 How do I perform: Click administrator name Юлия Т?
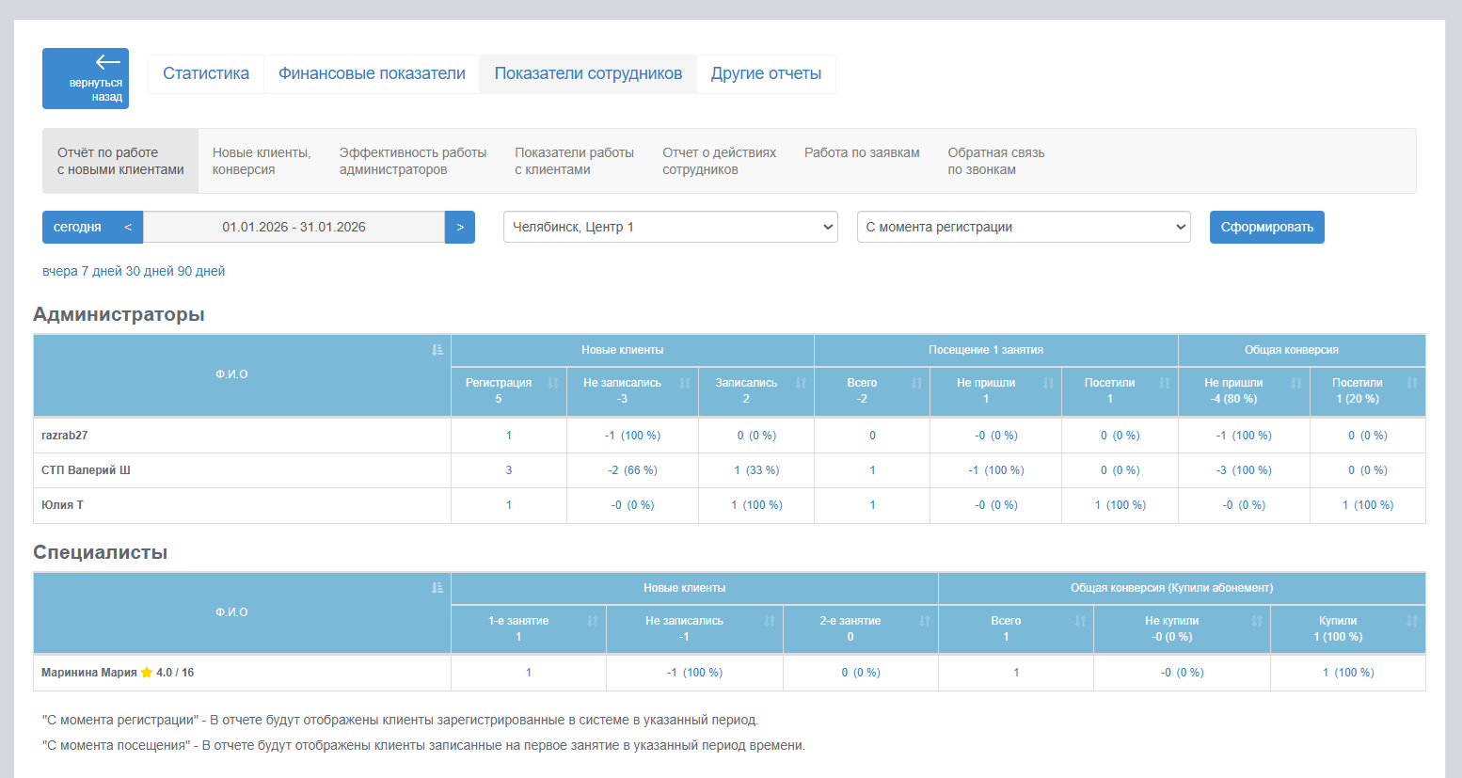click(x=62, y=505)
